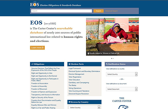The width and height of the screenshot is (168, 109).
Task: Open Select Country dropdown under Ratification Status
Action: pyautogui.click(x=122, y=74)
